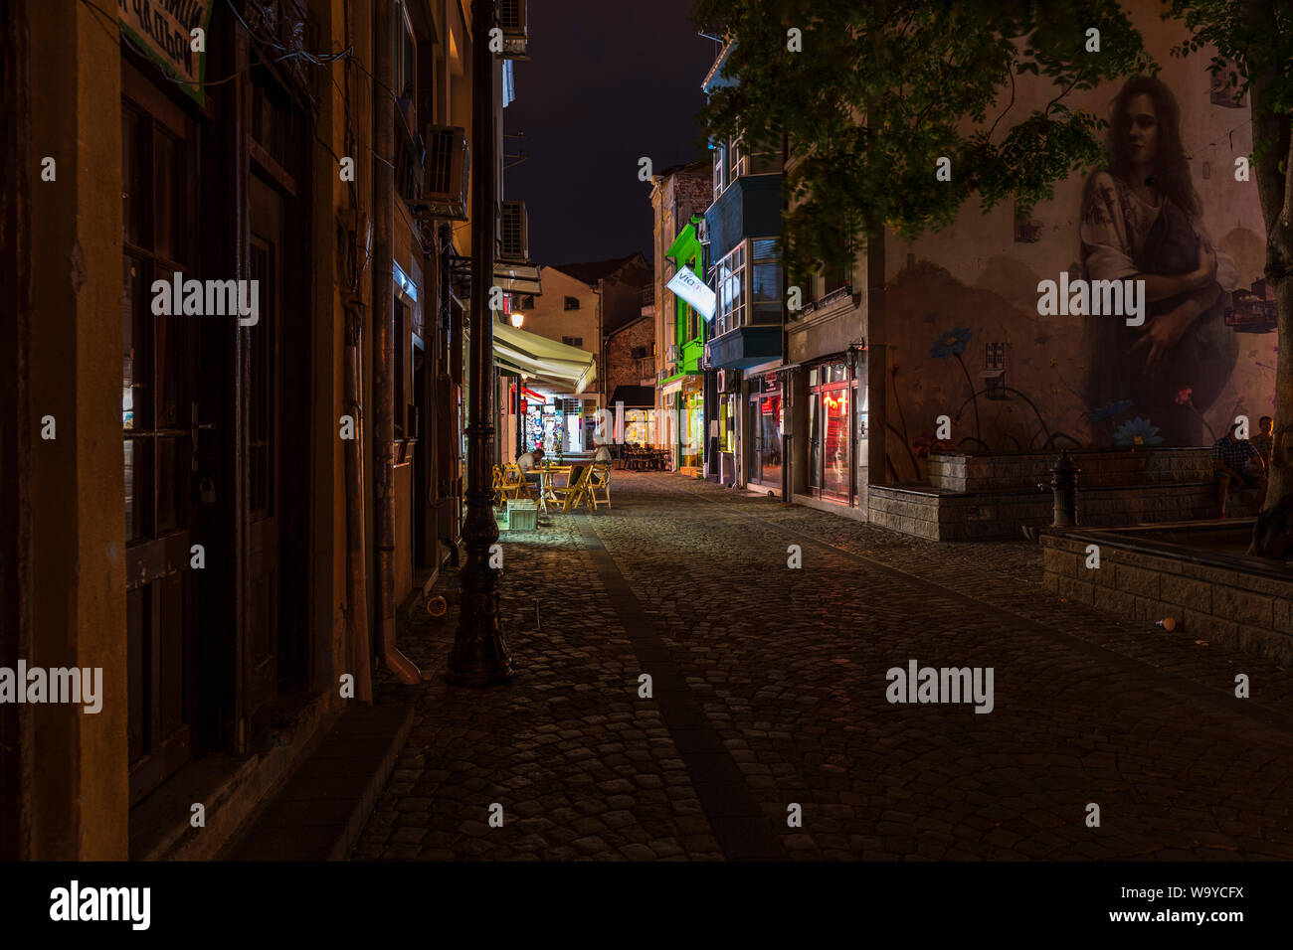The image size is (1293, 950).
Task: Click the alamy logo in the bottom bar
Action: 99,905
